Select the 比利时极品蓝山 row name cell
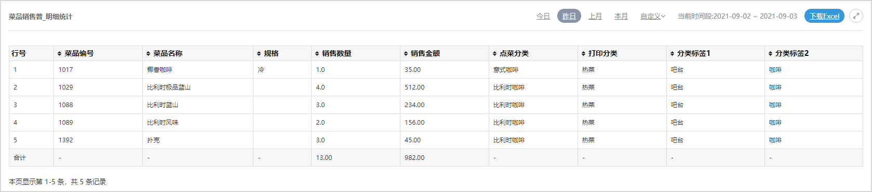The height and width of the screenshot is (192, 872). (198, 87)
